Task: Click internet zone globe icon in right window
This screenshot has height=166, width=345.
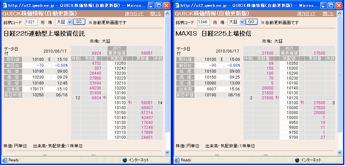Action: (x=297, y=160)
